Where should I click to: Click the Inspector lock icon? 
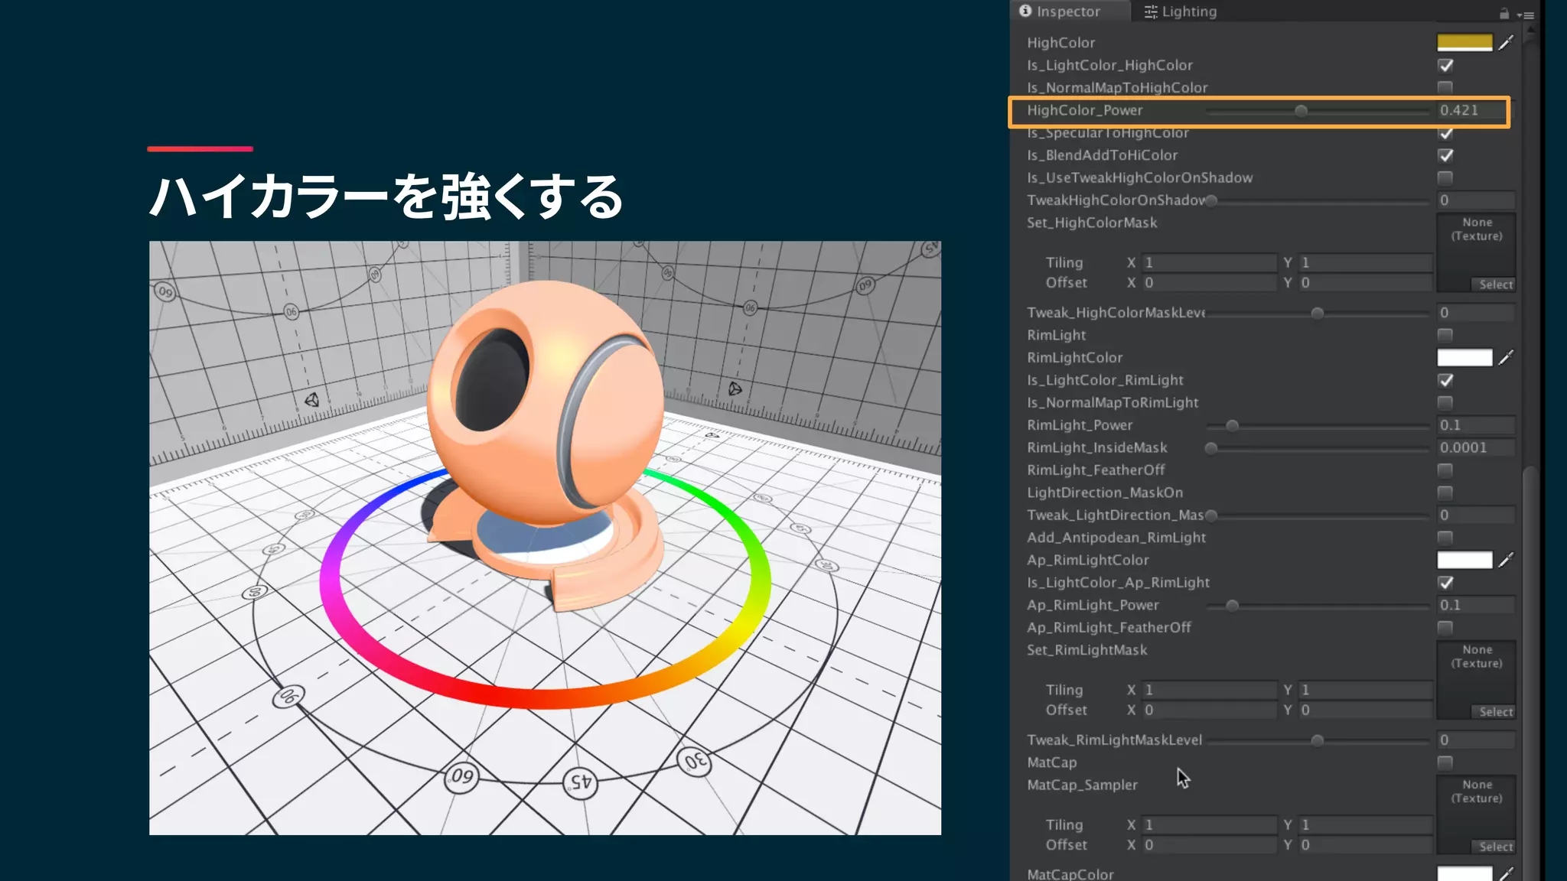coord(1504,13)
